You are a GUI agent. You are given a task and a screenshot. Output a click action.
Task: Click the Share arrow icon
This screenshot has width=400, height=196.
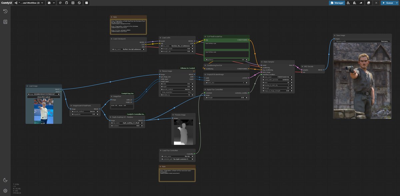tap(361, 3)
